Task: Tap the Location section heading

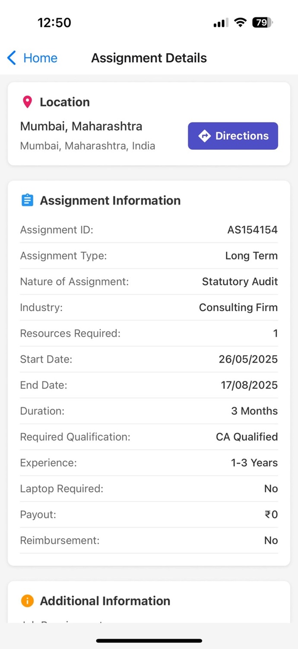Action: (x=65, y=102)
